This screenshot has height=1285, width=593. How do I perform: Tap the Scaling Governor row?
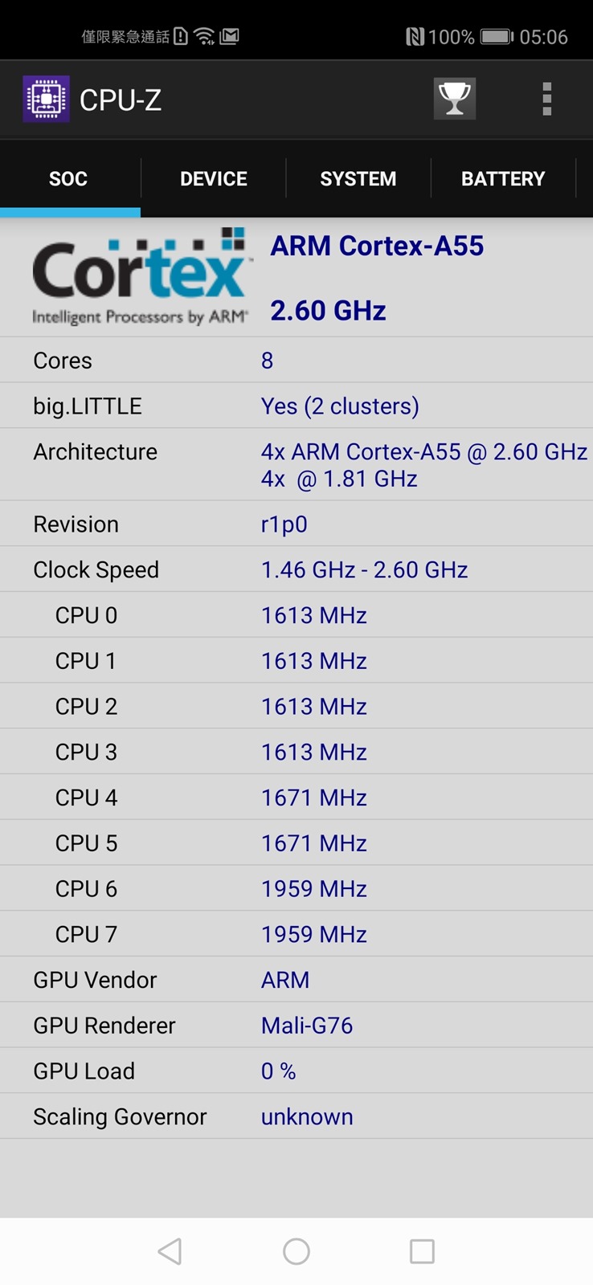point(296,1116)
